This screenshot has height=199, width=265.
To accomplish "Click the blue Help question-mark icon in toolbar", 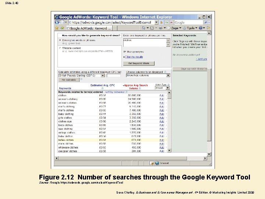I will point(201,28).
